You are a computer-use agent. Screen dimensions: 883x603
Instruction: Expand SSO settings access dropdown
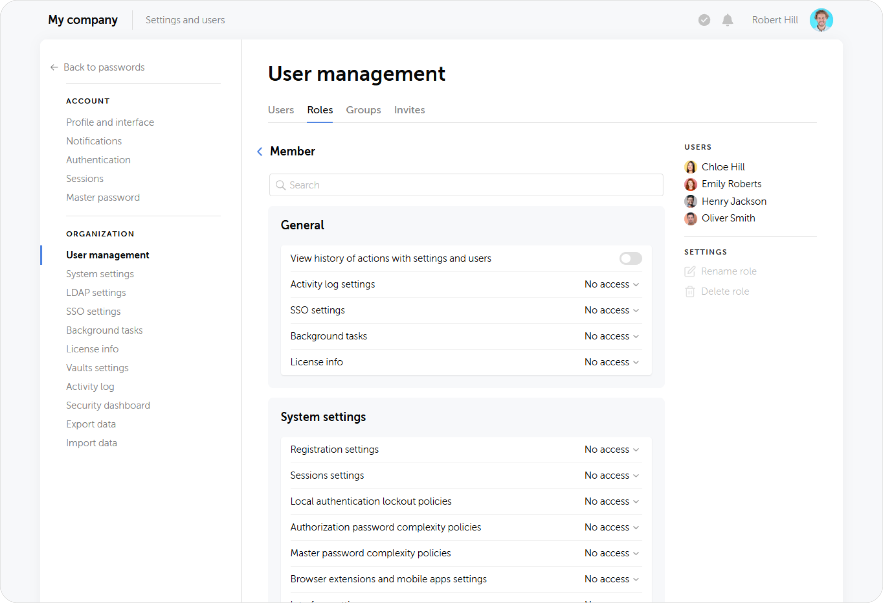[612, 310]
